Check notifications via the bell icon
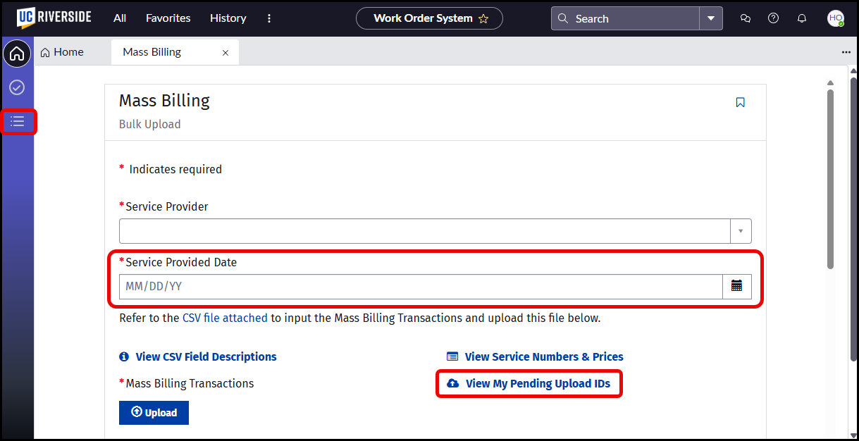This screenshot has width=859, height=441. click(x=801, y=18)
